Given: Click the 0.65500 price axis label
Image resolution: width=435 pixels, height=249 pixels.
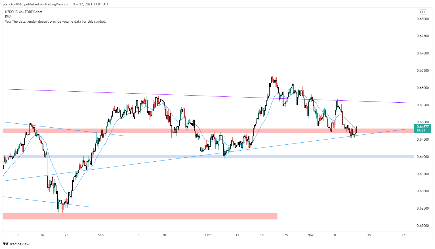Looking at the screenshot, I should [423, 105].
